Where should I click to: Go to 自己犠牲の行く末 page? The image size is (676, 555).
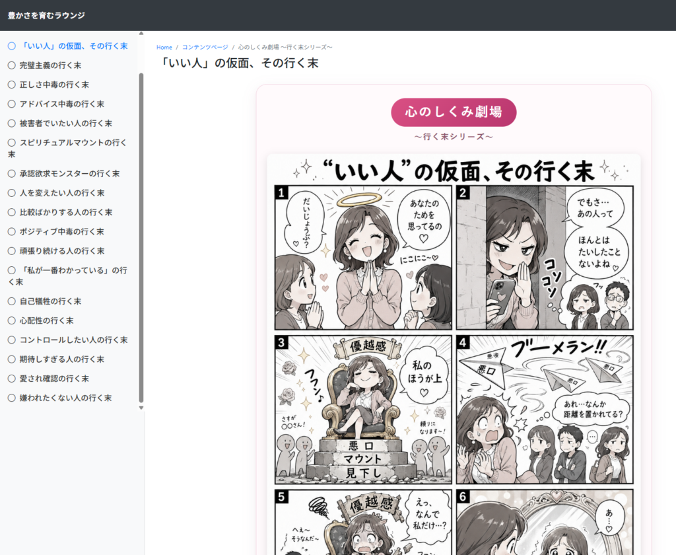coord(50,302)
